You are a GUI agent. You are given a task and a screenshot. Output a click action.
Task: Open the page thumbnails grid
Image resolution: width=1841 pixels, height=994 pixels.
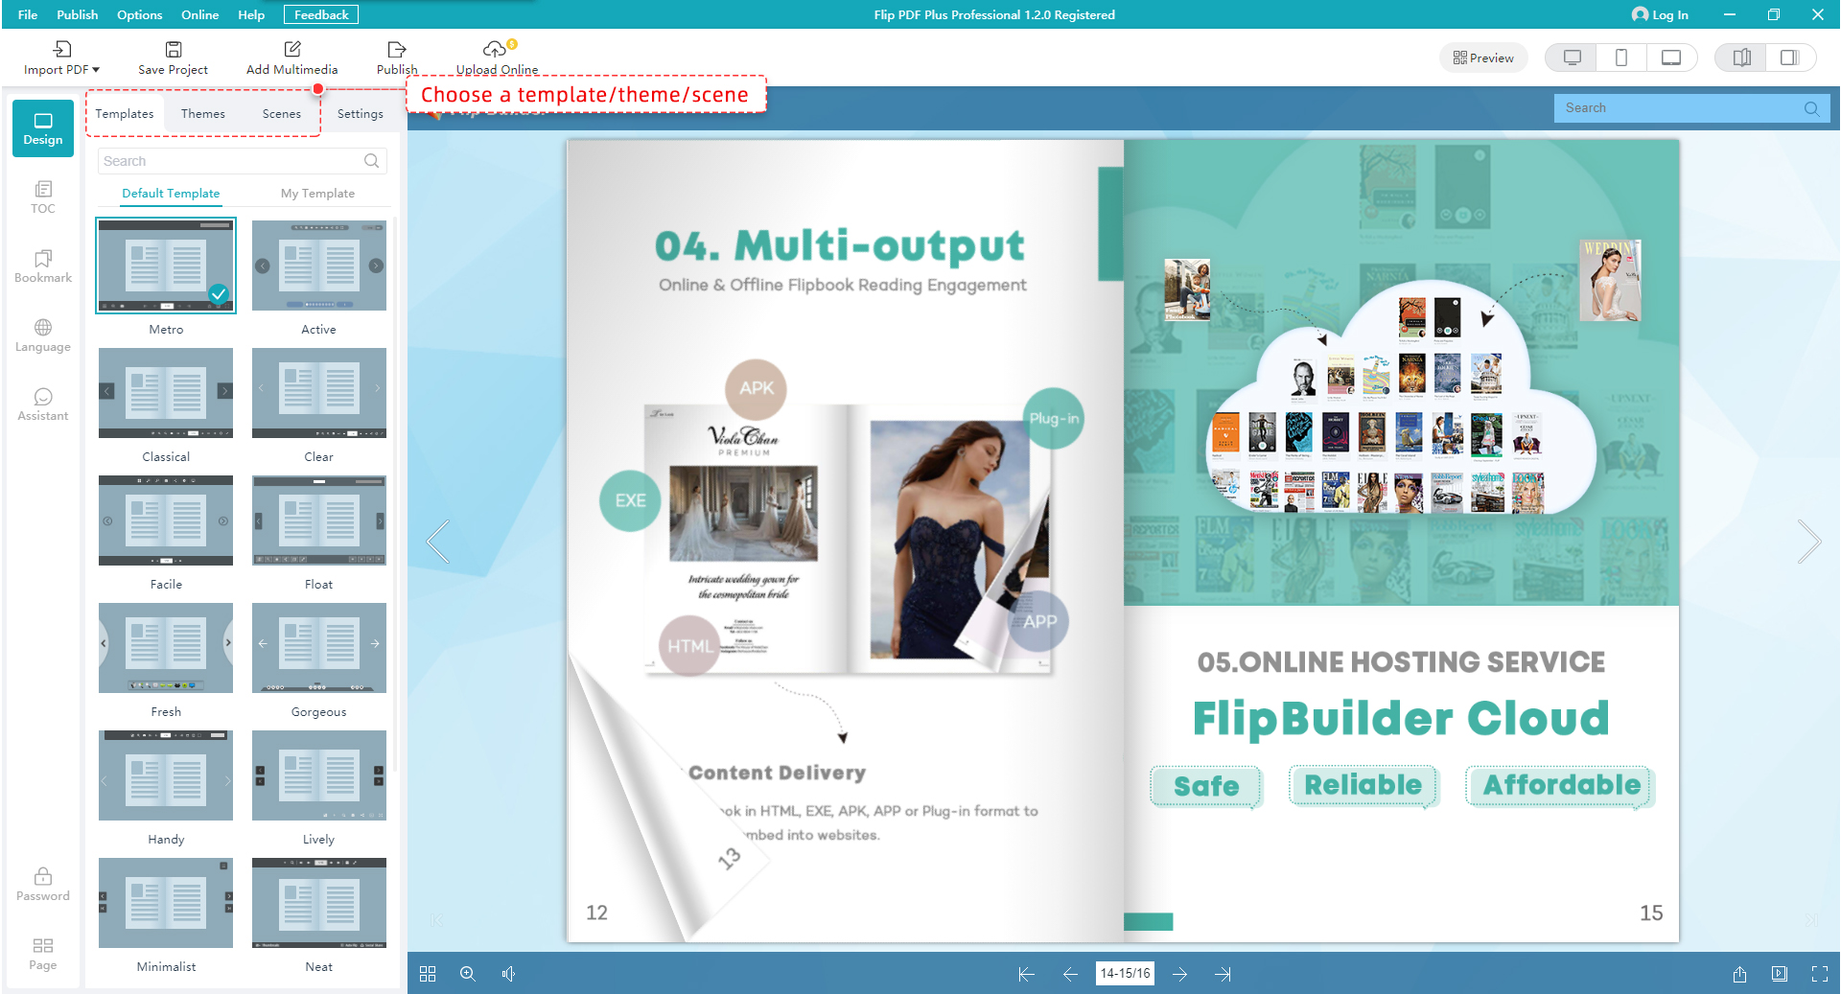point(428,974)
